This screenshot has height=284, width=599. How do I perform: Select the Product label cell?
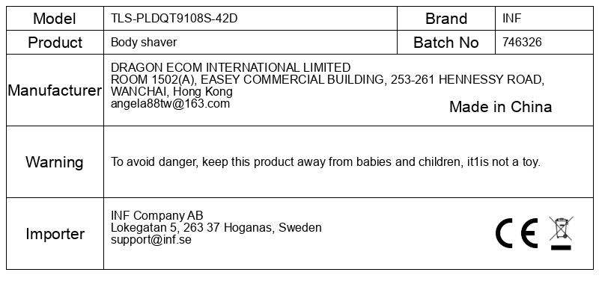[x=55, y=43]
